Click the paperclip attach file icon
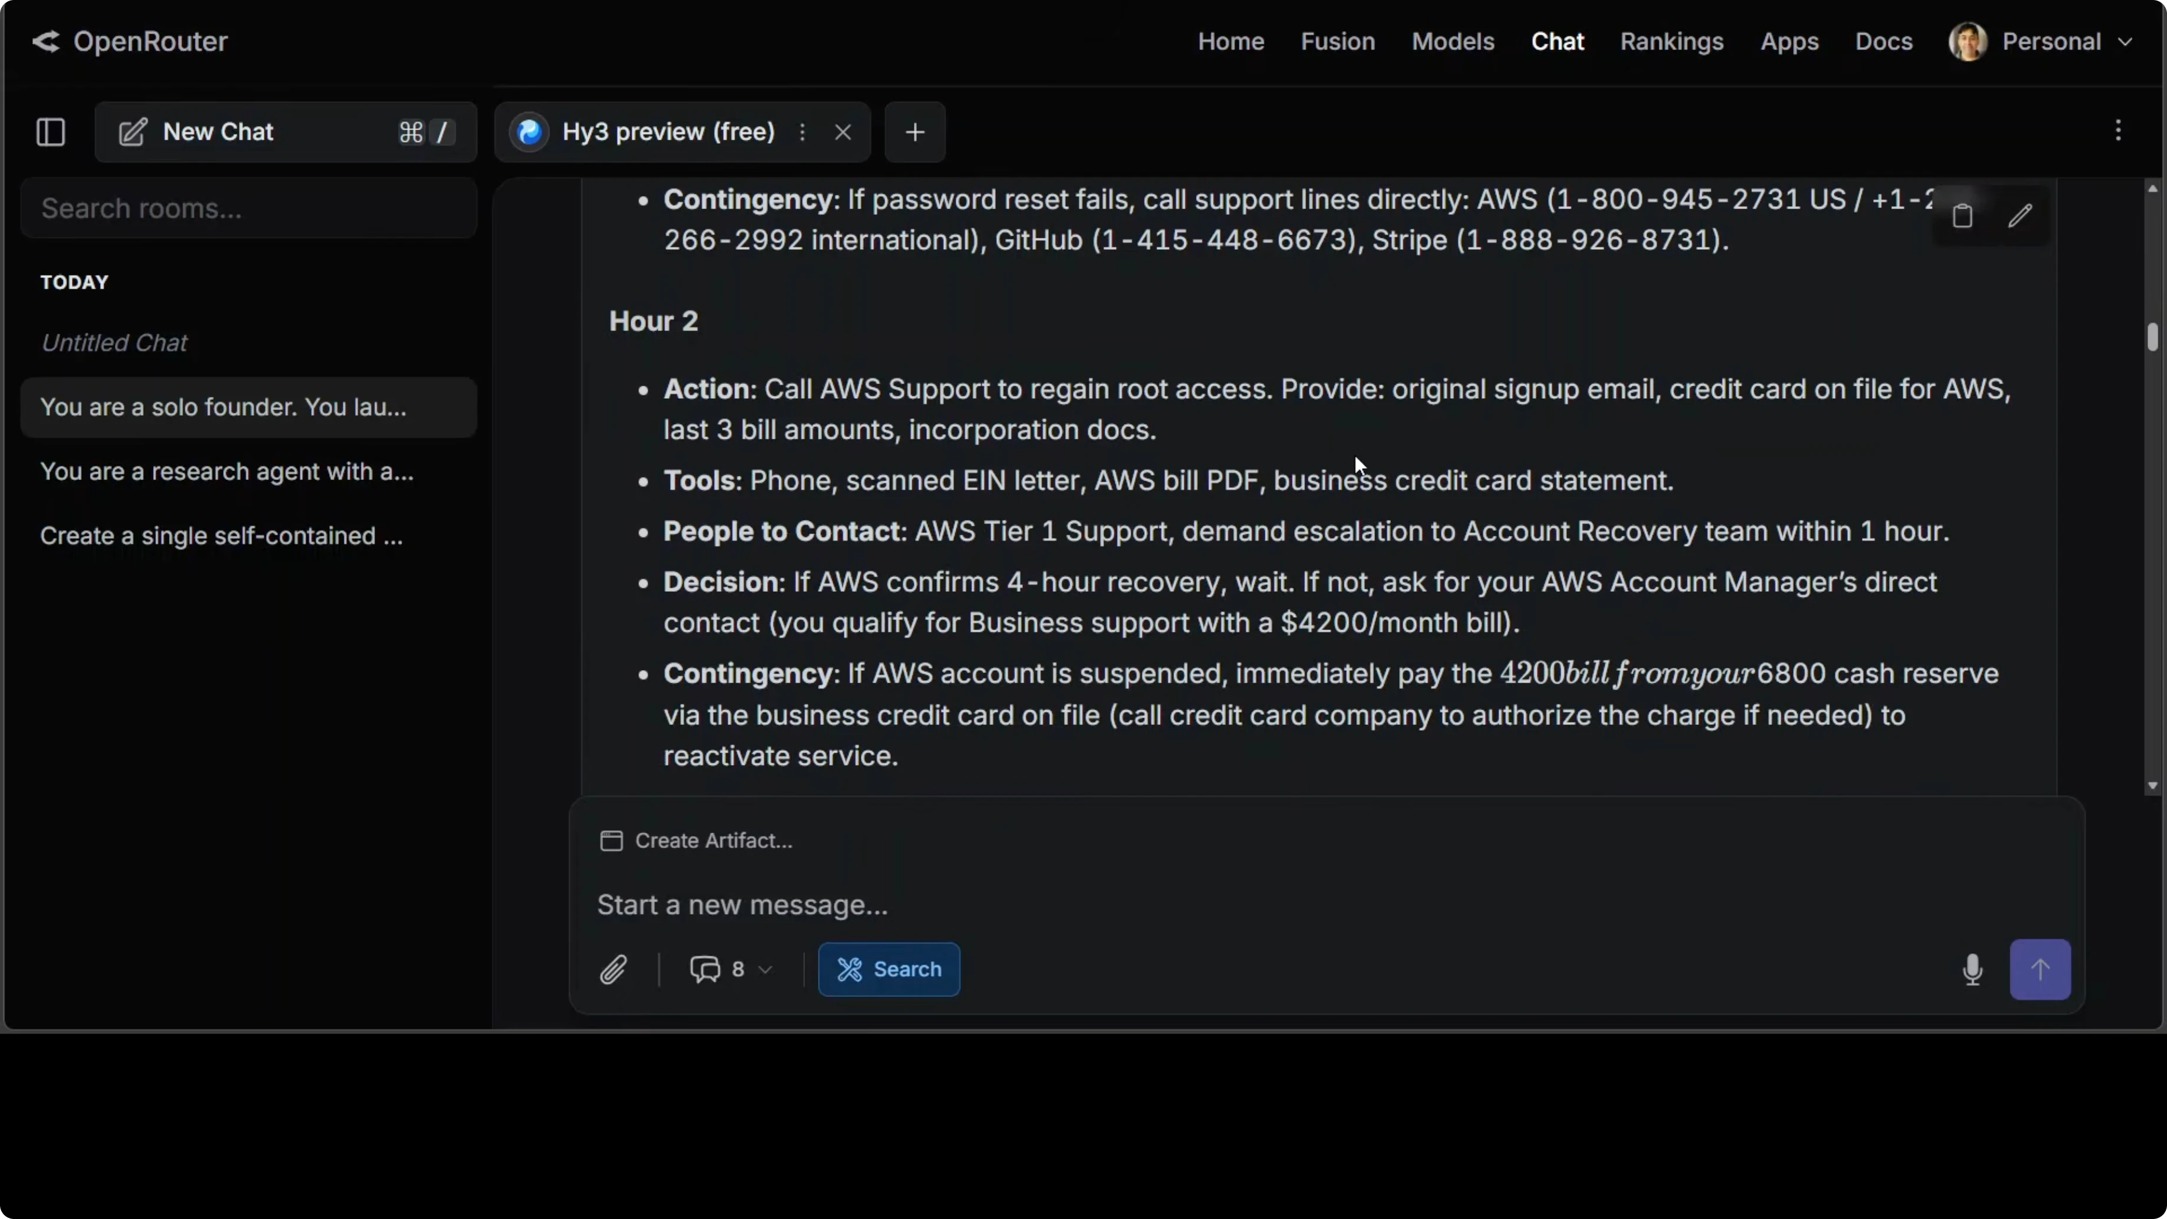 [614, 969]
